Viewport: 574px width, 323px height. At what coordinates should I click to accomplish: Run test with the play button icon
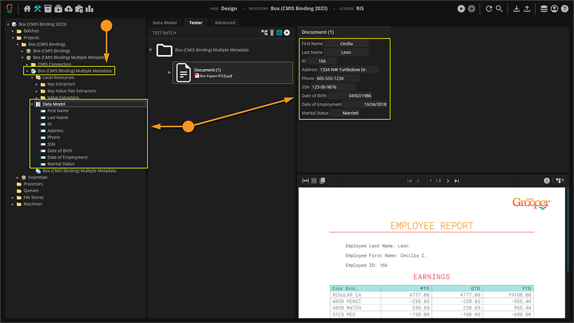click(287, 33)
